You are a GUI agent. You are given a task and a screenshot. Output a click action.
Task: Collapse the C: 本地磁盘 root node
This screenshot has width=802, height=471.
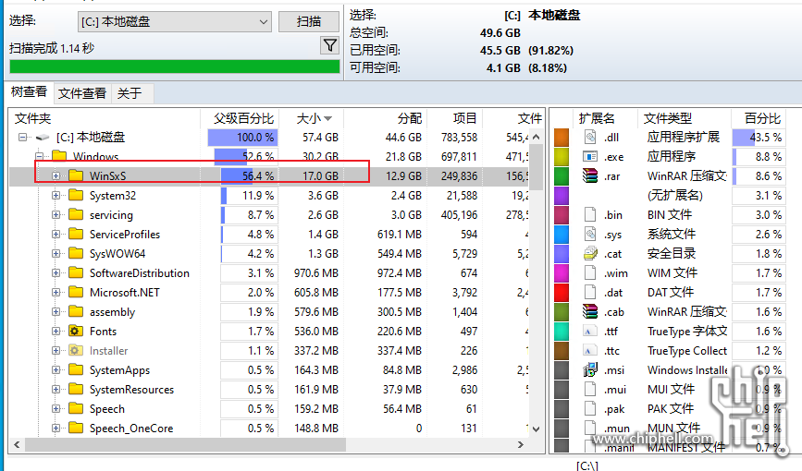(x=22, y=137)
